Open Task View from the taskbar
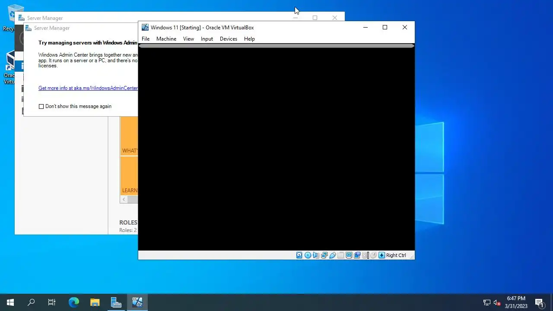The width and height of the screenshot is (553, 311). [52, 302]
